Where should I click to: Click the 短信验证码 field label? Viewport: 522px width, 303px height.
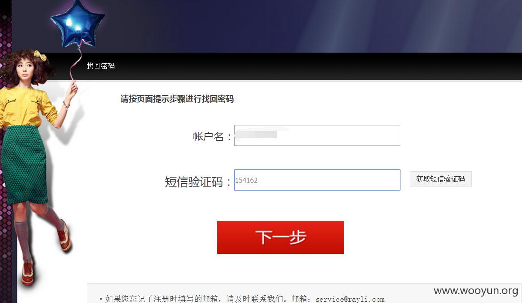pos(198,181)
